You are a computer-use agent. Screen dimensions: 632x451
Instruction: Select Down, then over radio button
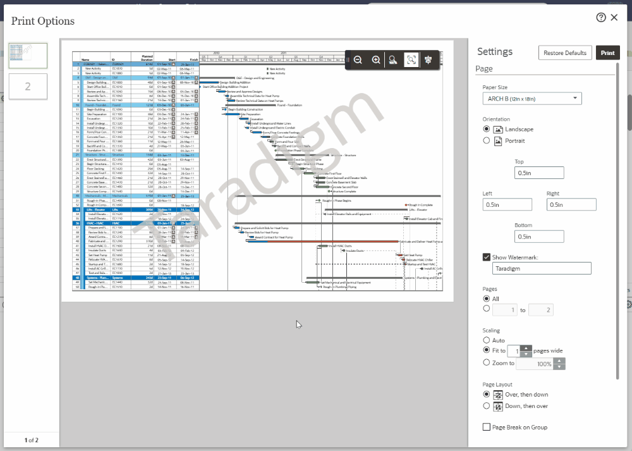tap(487, 406)
